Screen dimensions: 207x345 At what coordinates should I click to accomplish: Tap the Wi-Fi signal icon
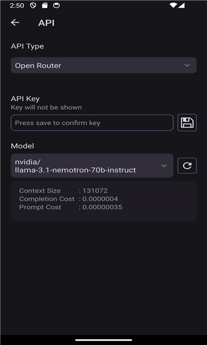[173, 6]
